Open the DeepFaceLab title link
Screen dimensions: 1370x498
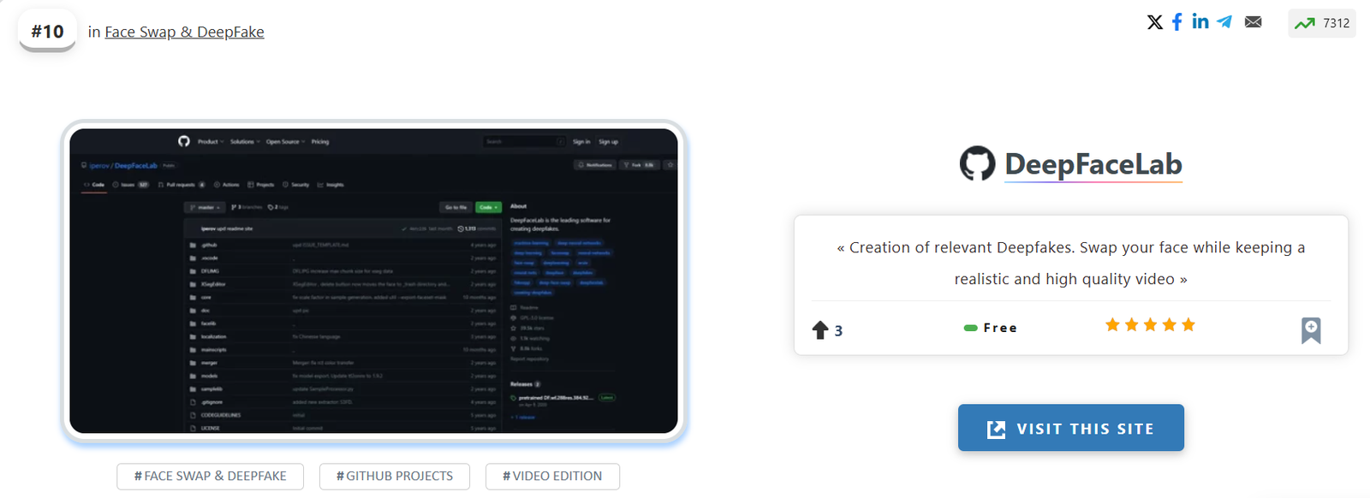(x=1093, y=163)
